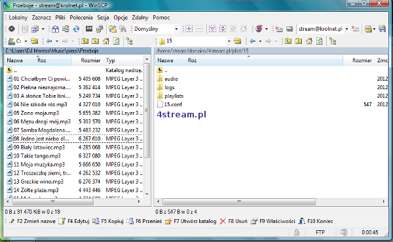Refresh the remote panel directory

(320, 41)
